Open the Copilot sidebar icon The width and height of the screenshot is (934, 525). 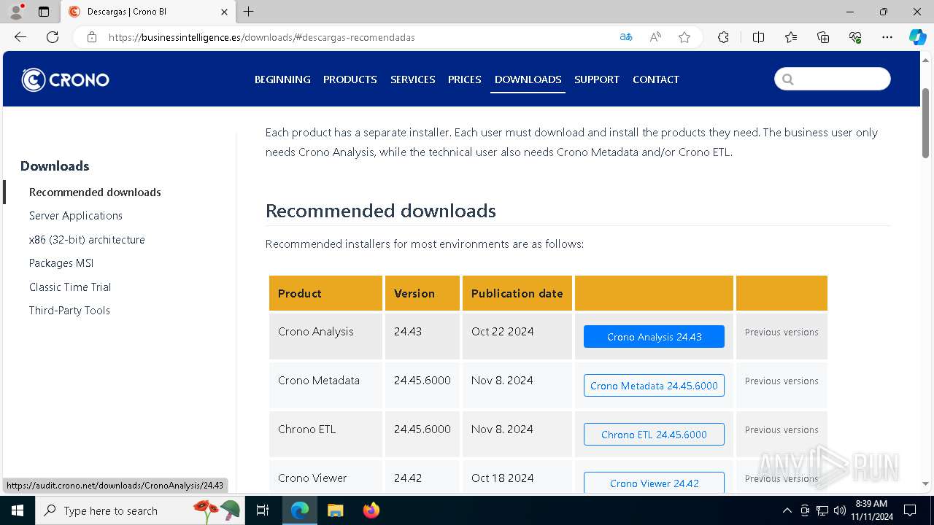(x=917, y=37)
